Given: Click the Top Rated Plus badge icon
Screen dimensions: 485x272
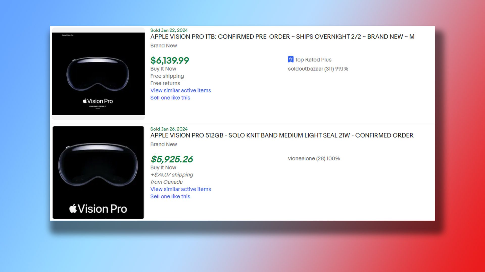Looking at the screenshot, I should [291, 59].
